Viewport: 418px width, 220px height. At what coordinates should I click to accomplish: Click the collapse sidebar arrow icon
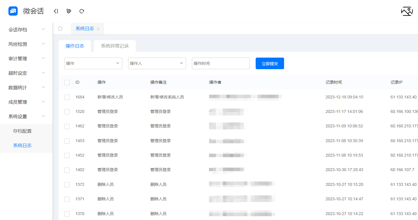click(x=56, y=11)
